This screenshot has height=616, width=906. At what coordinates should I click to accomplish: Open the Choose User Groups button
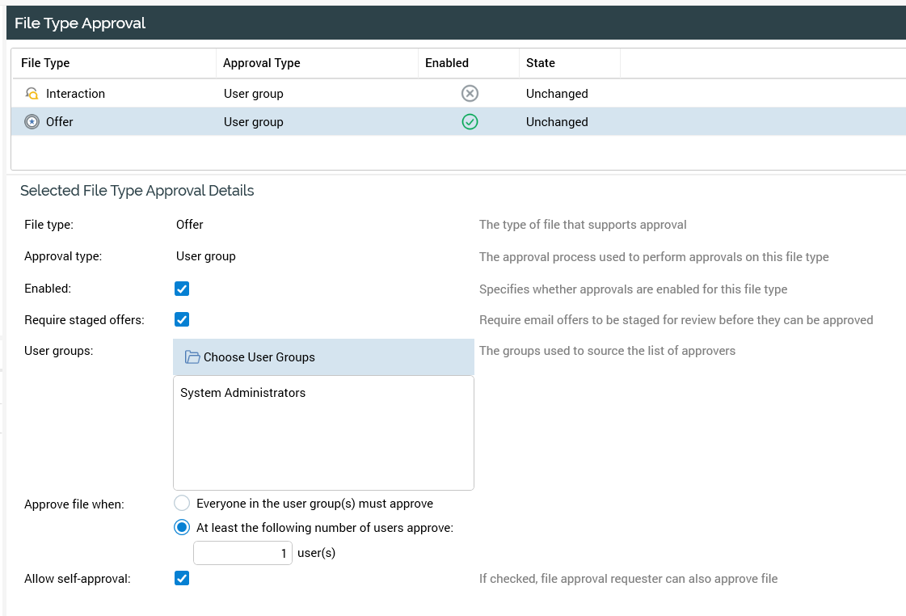tap(323, 357)
